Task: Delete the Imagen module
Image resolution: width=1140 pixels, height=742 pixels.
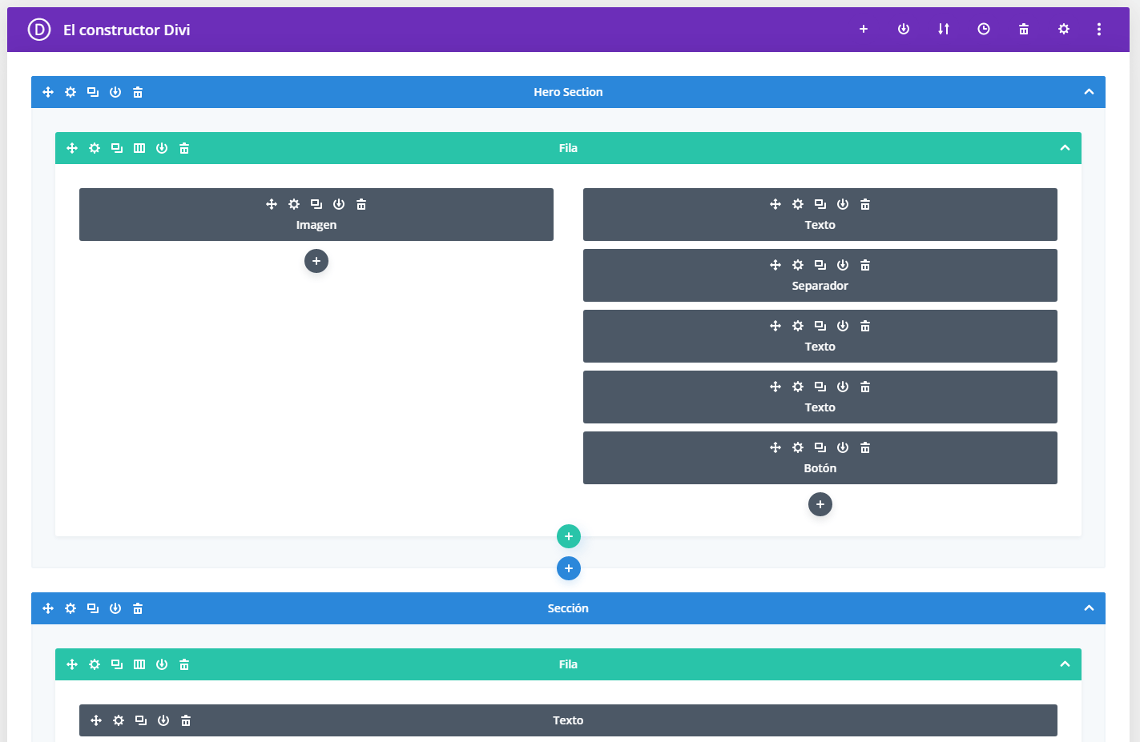Action: pyautogui.click(x=361, y=204)
